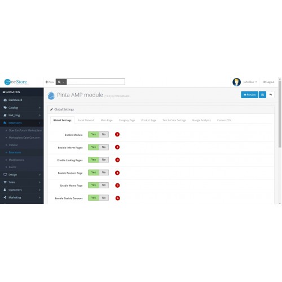Open the Dashboard icon in navigation
Screen dimensions: 282x282
[5, 100]
